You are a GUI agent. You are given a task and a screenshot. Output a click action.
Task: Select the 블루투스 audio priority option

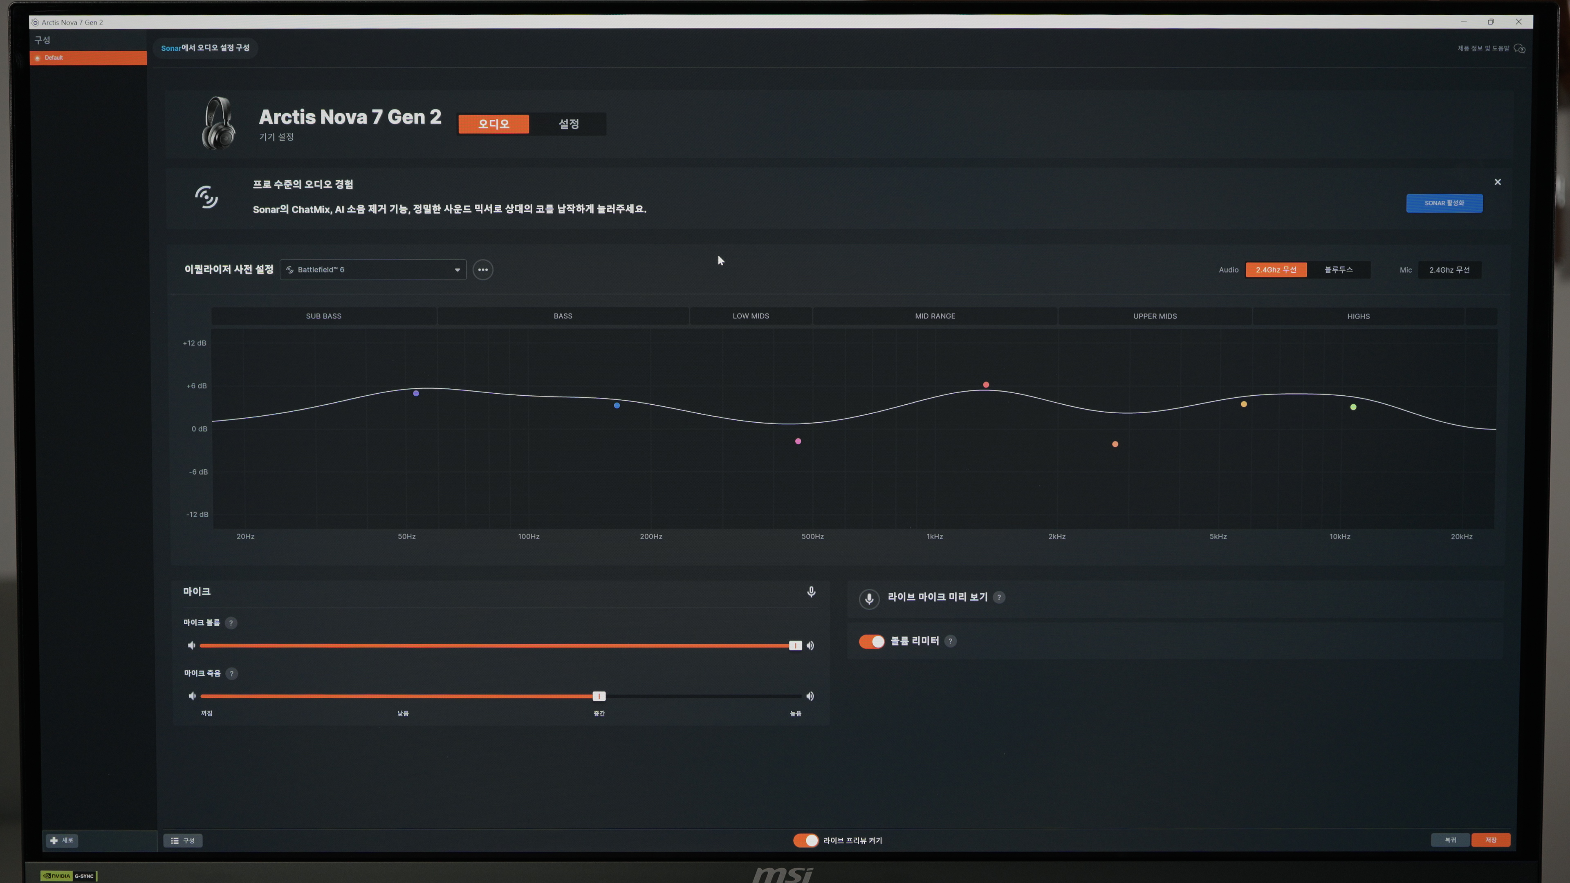pyautogui.click(x=1339, y=270)
